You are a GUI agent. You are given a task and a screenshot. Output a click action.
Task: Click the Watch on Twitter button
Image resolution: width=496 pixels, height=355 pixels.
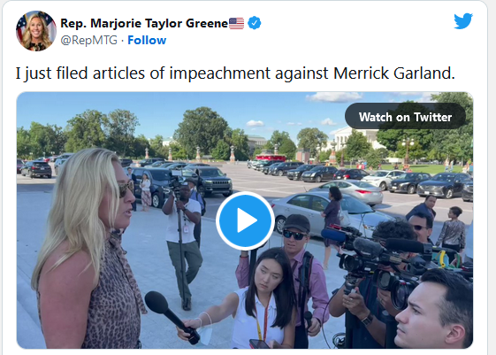coord(405,117)
